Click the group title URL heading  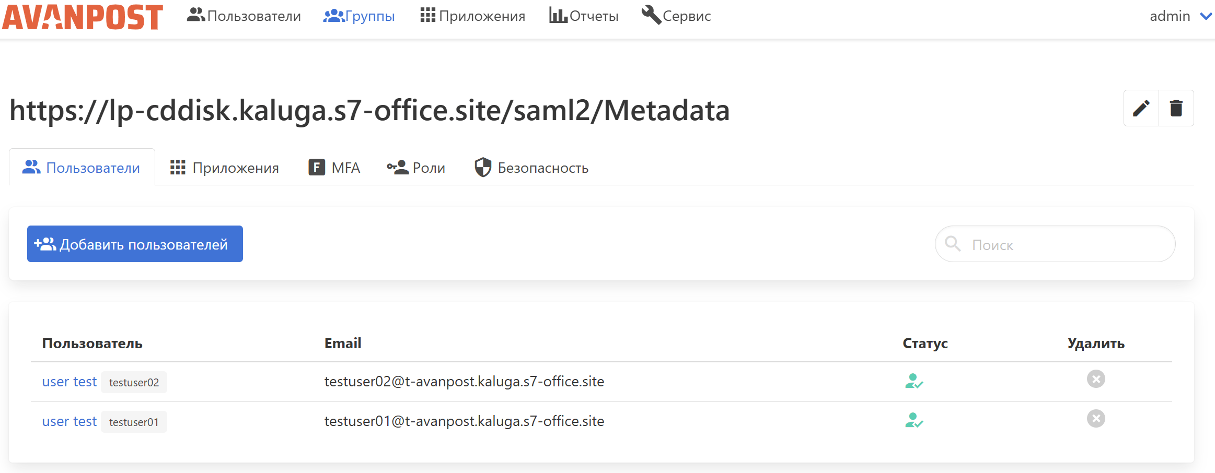coord(369,110)
